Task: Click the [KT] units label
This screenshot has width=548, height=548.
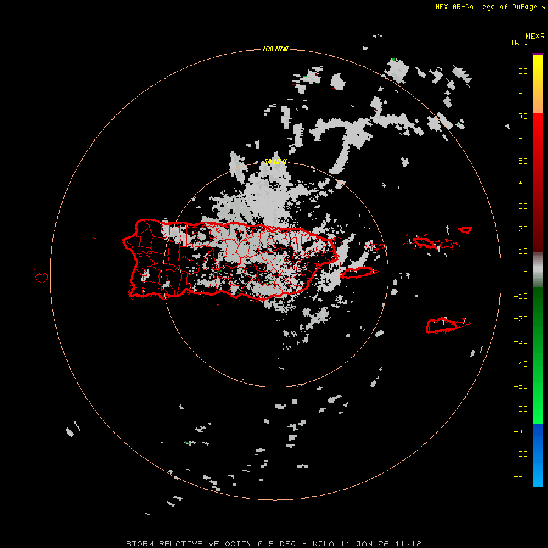Action: point(519,42)
